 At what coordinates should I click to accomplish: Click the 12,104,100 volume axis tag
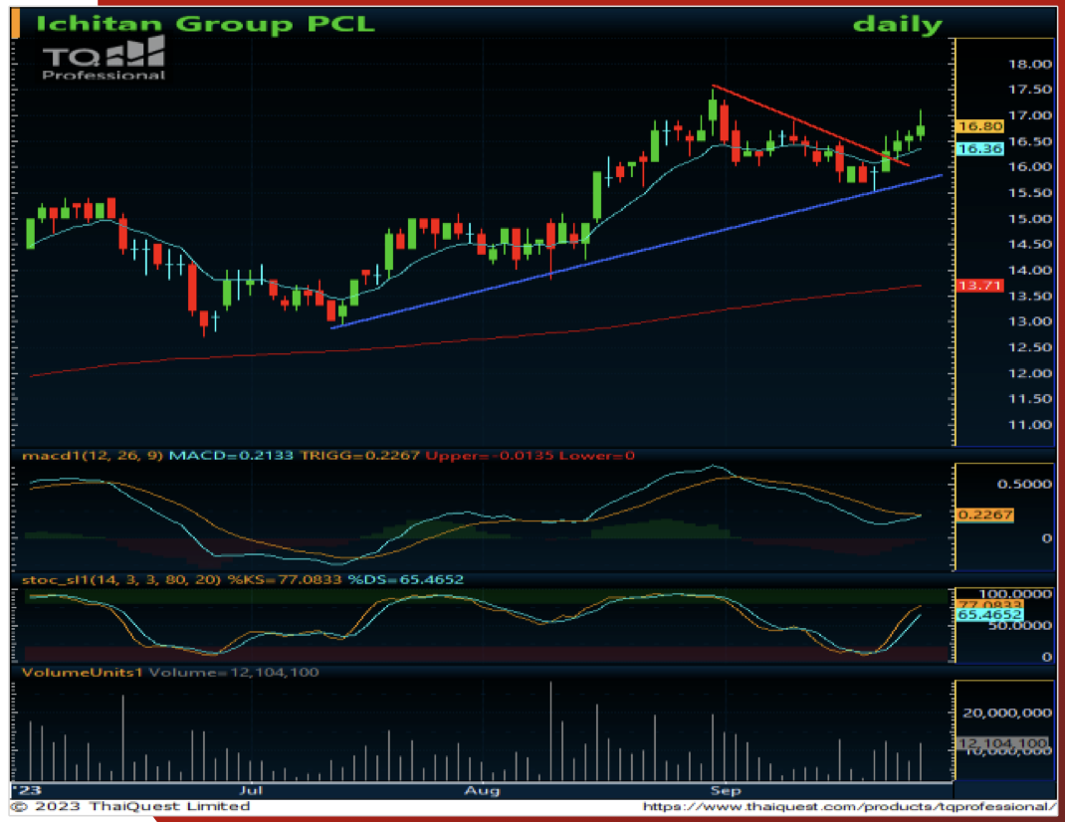[x=1002, y=743]
